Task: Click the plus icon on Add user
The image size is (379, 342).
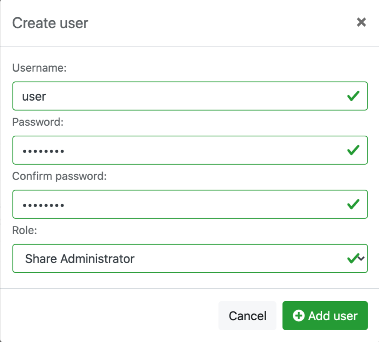Action: point(298,316)
